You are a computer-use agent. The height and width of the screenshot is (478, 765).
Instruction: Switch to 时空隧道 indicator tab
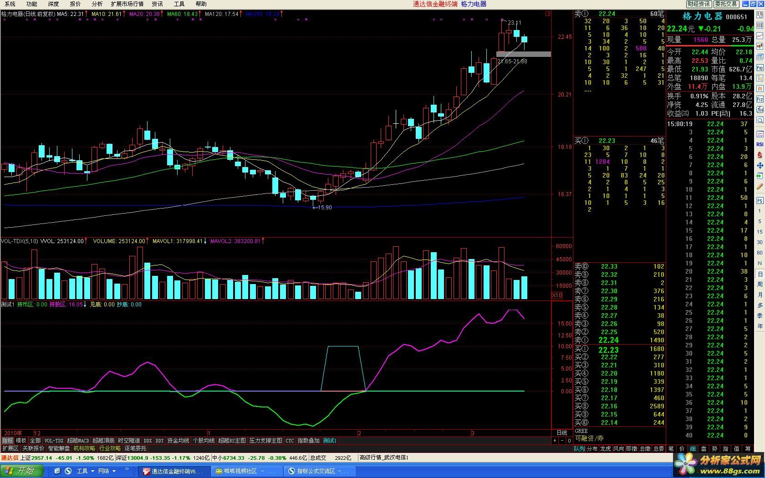click(x=129, y=441)
